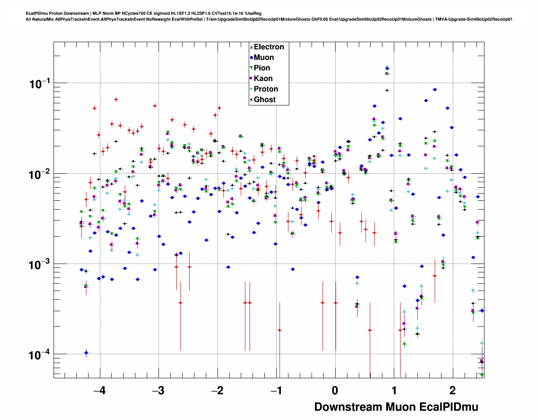
Task: Click the cyan Proton legend marker
Action: point(251,89)
